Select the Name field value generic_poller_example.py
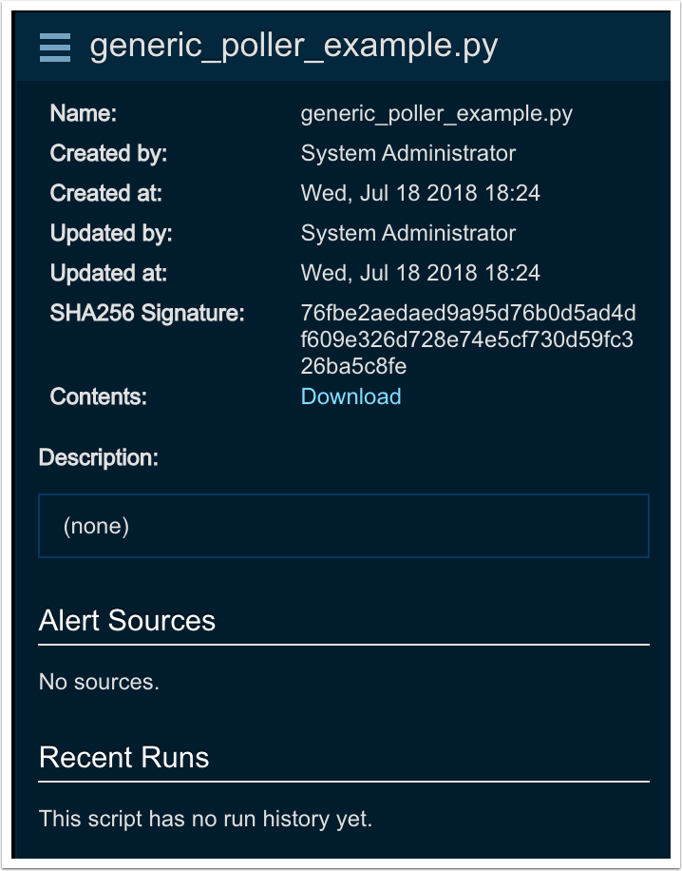Image resolution: width=682 pixels, height=871 pixels. coord(436,114)
